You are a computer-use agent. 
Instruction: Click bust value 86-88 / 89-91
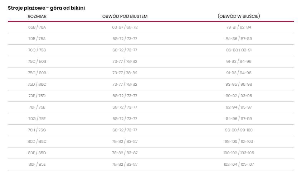pos(239,50)
